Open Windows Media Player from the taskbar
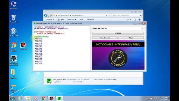179x101 pixels. [36, 98]
